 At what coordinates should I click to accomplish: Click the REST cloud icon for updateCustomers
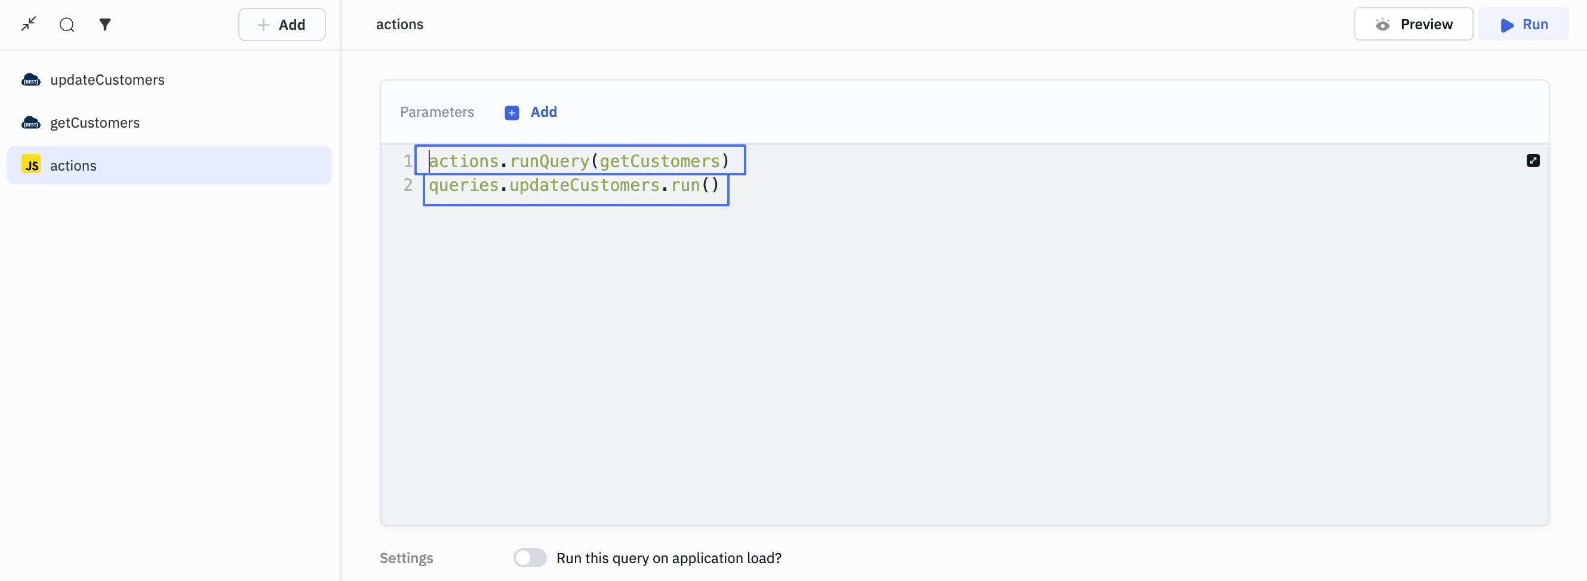(x=31, y=80)
